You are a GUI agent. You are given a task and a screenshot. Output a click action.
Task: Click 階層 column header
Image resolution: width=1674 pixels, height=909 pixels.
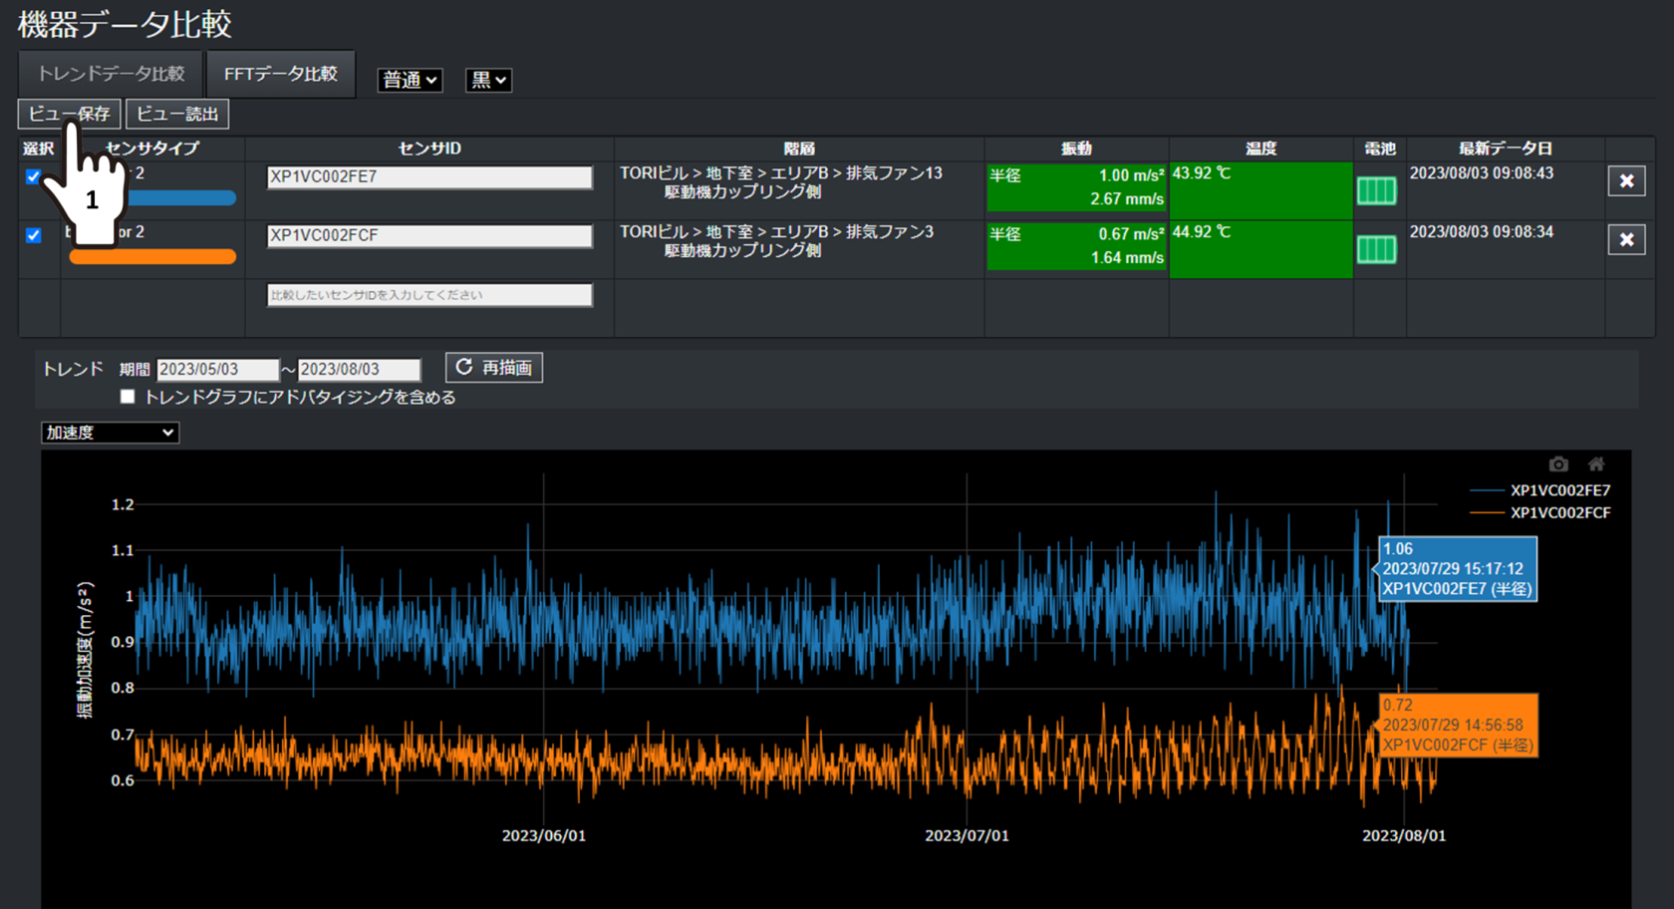(799, 149)
